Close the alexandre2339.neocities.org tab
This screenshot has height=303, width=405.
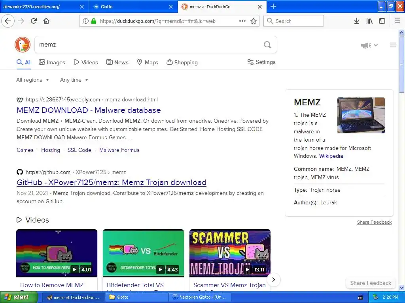[x=81, y=7]
